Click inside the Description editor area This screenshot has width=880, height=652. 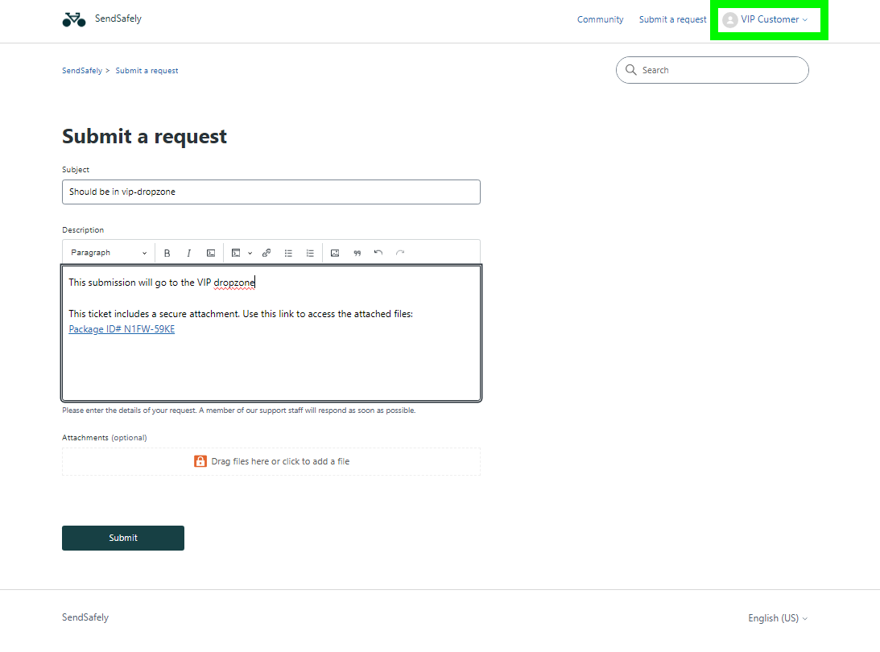pyautogui.click(x=271, y=333)
